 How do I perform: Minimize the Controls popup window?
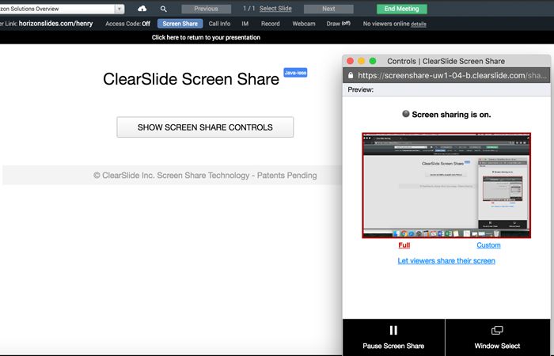(362, 61)
